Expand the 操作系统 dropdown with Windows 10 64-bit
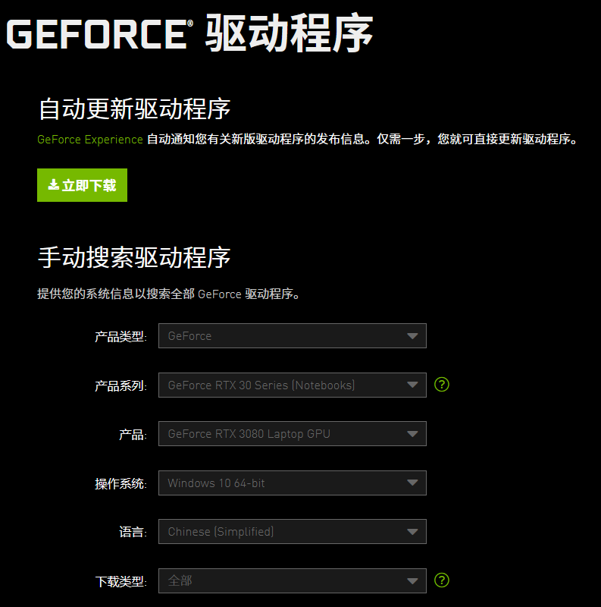This screenshot has height=607, width=601. click(293, 483)
